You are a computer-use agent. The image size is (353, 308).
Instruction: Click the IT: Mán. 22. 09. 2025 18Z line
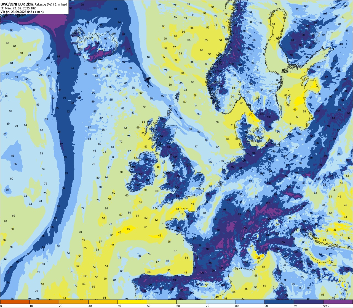[x=18, y=8]
